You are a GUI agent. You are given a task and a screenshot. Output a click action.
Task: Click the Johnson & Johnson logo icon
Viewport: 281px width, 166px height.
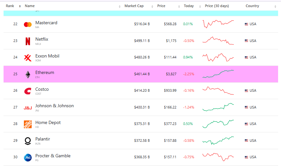click(x=28, y=108)
